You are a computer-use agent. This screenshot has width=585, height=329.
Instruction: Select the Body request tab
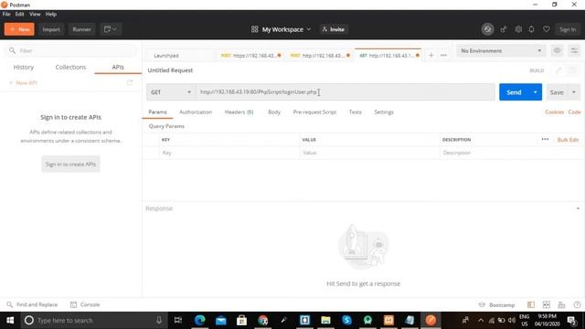click(x=274, y=111)
